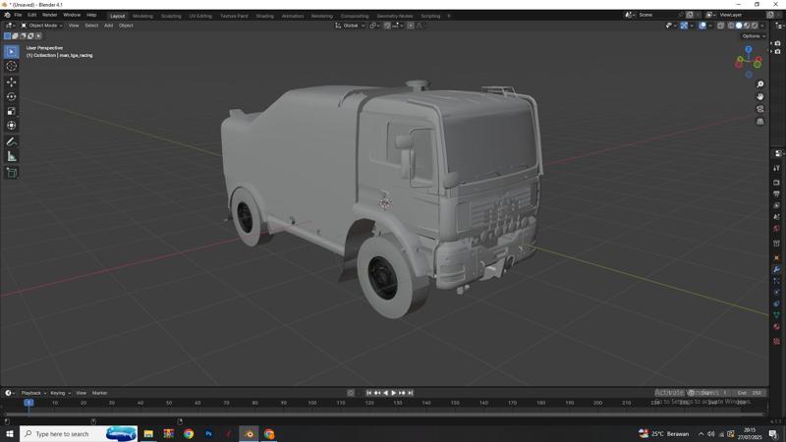Image resolution: width=786 pixels, height=442 pixels.
Task: Open viewport shading options dropdown arrow
Action: tap(762, 26)
